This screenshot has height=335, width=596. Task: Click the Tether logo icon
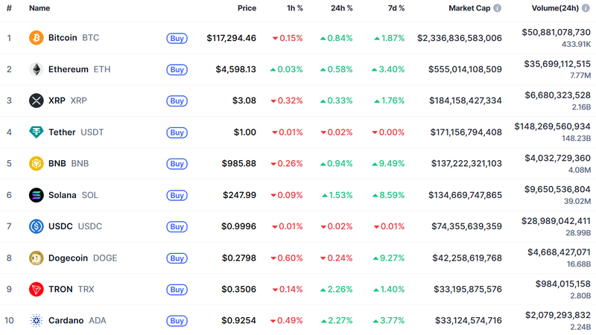[x=36, y=132]
